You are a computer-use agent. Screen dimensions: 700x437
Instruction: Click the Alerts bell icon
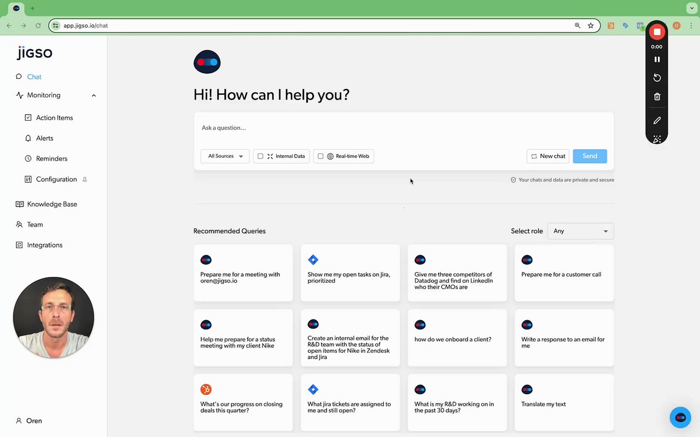[28, 138]
